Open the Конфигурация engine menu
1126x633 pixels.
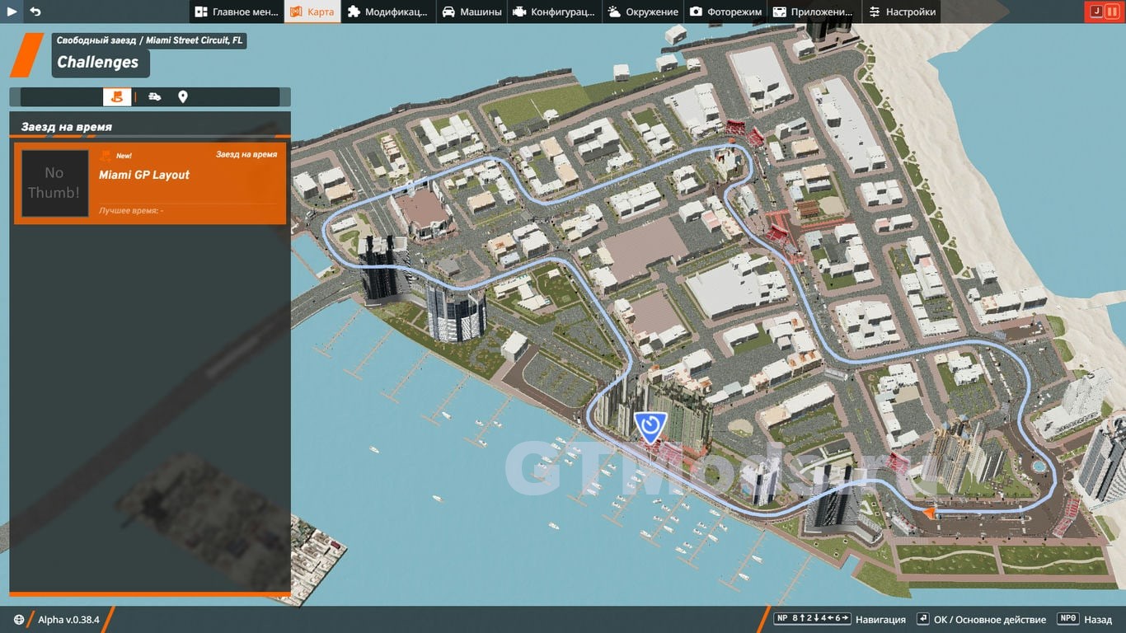[553, 12]
